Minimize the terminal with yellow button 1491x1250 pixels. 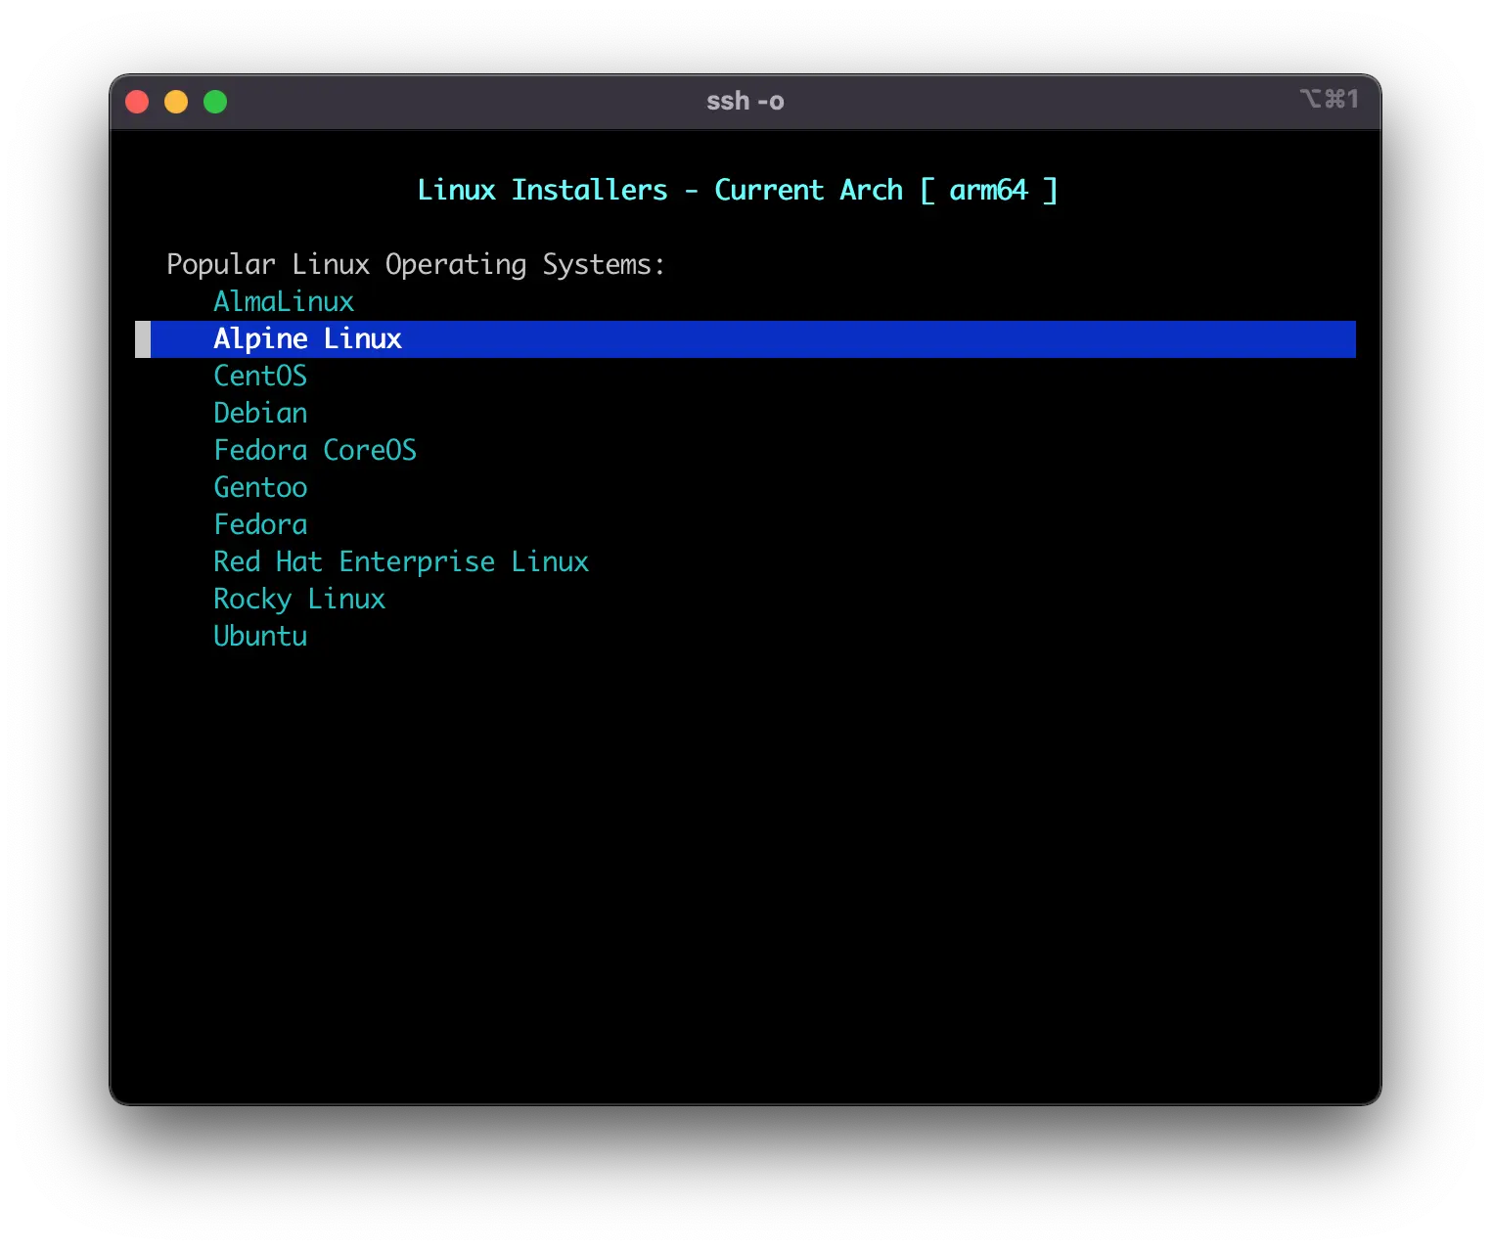click(176, 102)
